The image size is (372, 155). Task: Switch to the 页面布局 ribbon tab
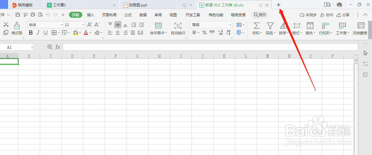pyautogui.click(x=109, y=15)
